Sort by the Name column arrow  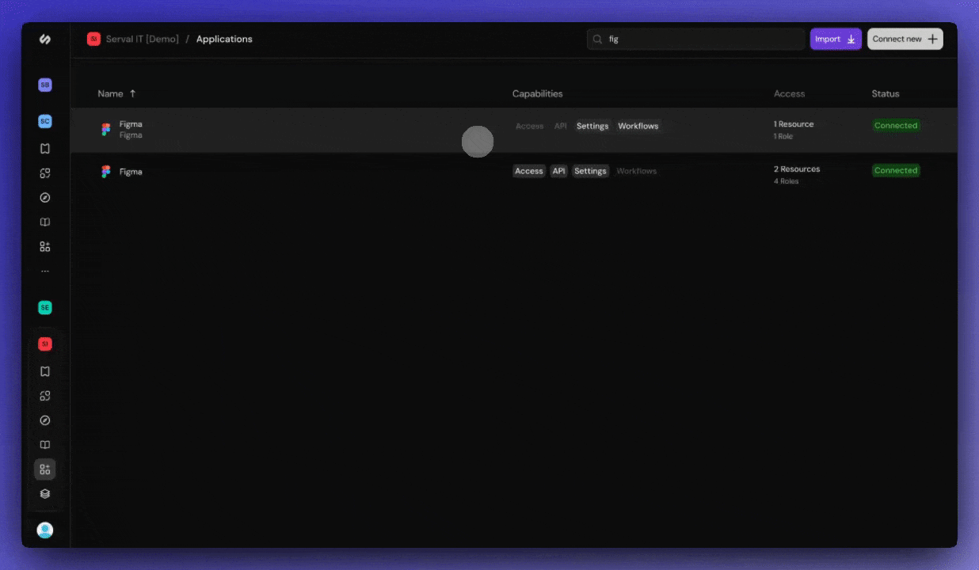(x=133, y=93)
